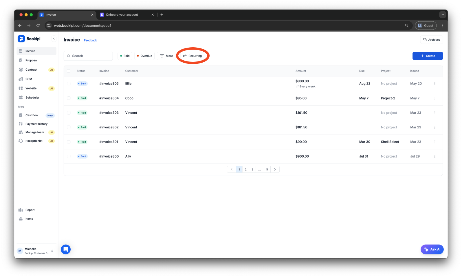Open row options menu for #Invoice303
Image resolution: width=462 pixels, height=277 pixels.
click(x=435, y=113)
